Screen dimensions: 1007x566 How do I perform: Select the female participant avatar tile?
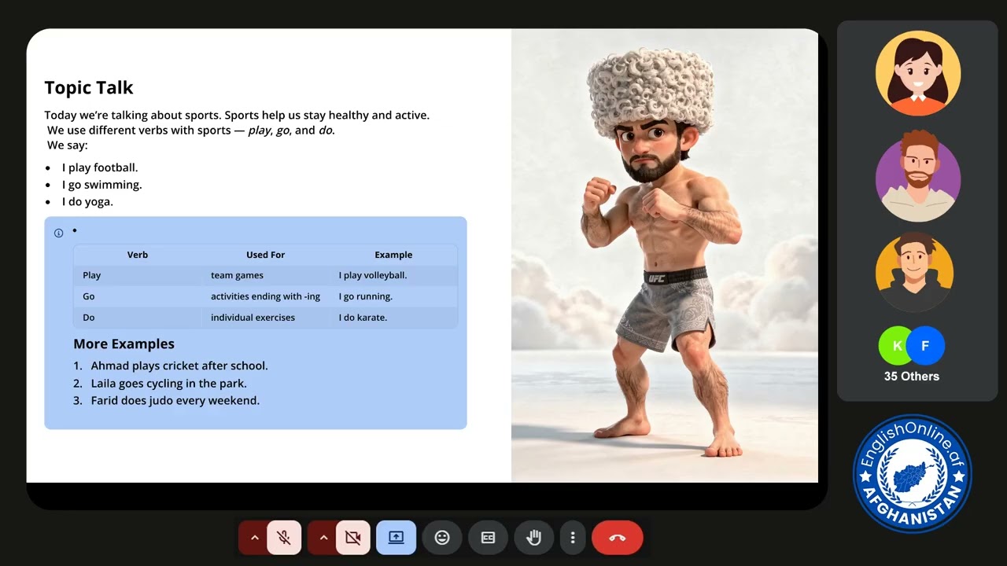pos(917,73)
